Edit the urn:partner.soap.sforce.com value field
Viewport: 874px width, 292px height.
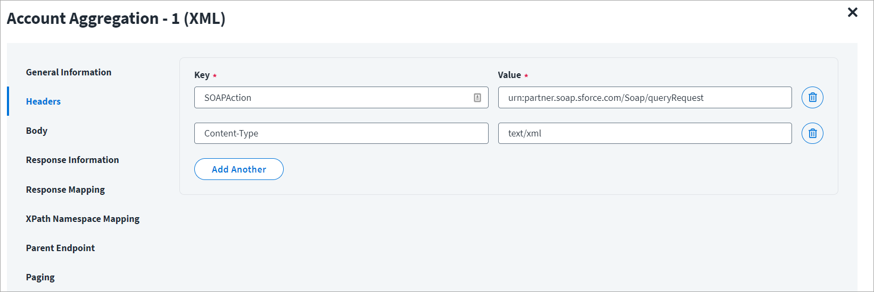[x=644, y=98]
